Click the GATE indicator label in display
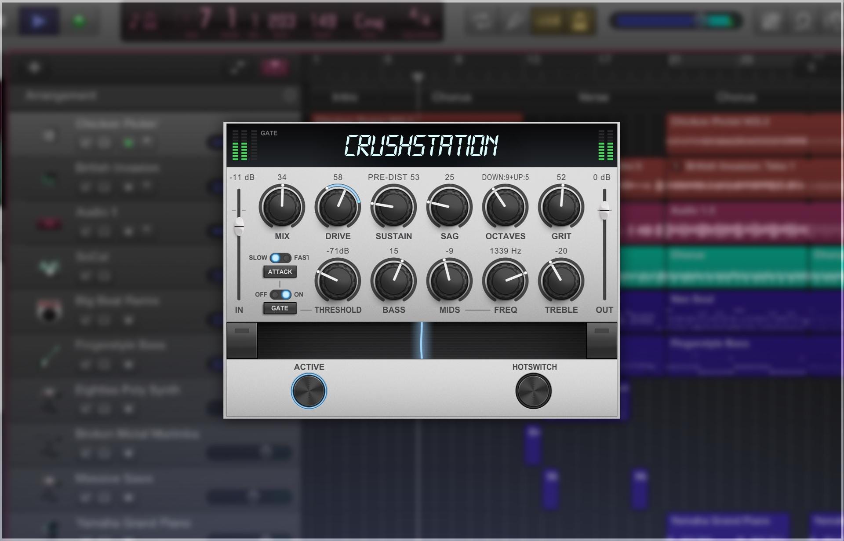The image size is (844, 541). (x=269, y=133)
